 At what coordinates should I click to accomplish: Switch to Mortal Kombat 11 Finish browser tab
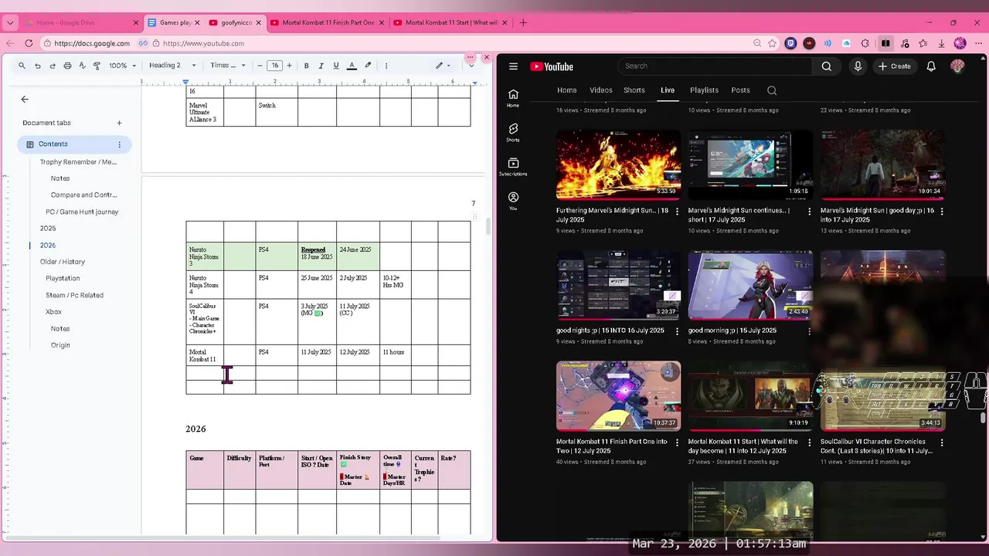[328, 22]
